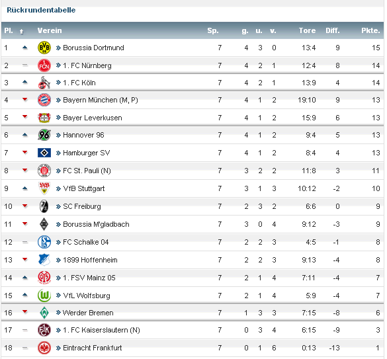Screen dimensions: 387x359
Task: Click the VfL Wolfsburg green logo
Action: coord(44,296)
